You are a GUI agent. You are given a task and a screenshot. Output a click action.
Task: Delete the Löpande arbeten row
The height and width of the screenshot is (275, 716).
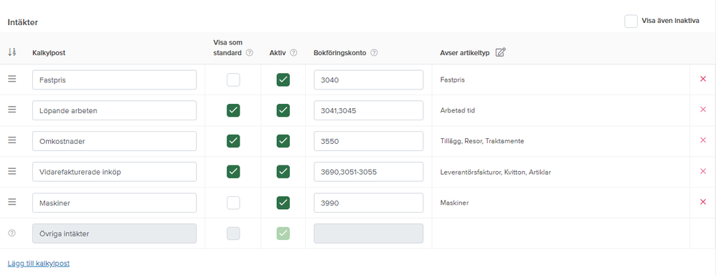pos(703,110)
